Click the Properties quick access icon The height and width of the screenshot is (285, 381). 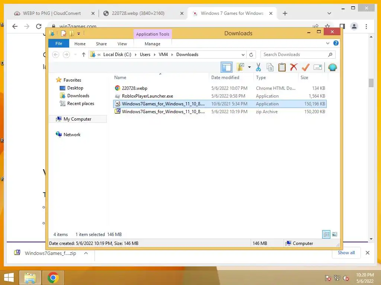coord(63,33)
